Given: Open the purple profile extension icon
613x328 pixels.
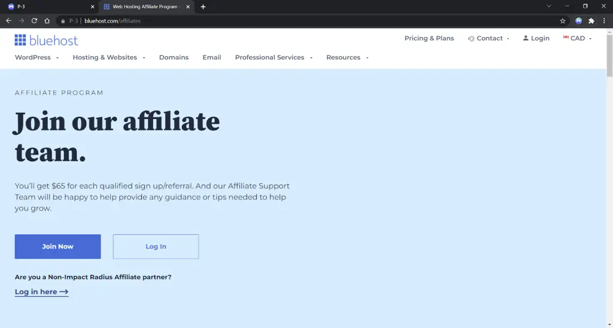Looking at the screenshot, I should coord(579,21).
